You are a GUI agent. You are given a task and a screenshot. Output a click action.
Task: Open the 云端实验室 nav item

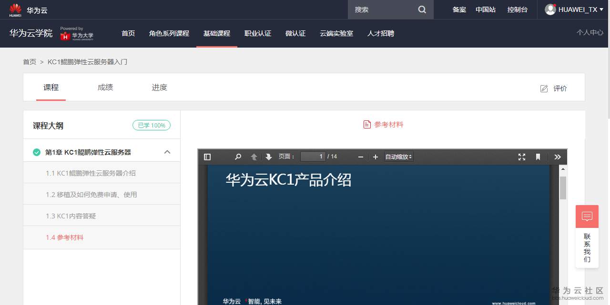point(336,33)
